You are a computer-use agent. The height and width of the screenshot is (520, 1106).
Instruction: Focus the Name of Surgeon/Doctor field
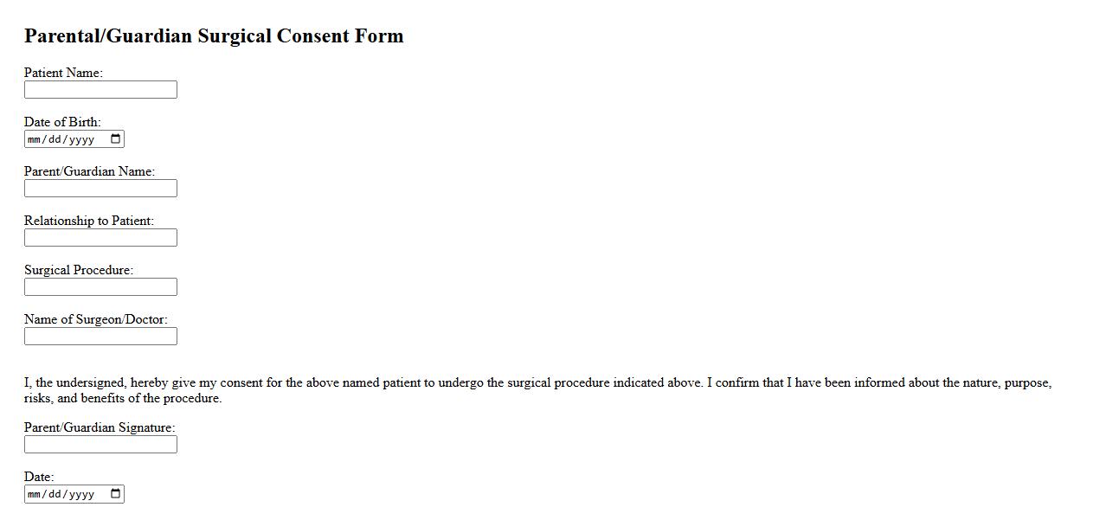tap(100, 337)
